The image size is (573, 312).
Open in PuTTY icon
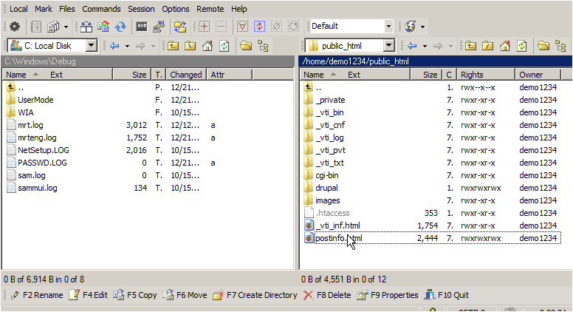click(159, 27)
